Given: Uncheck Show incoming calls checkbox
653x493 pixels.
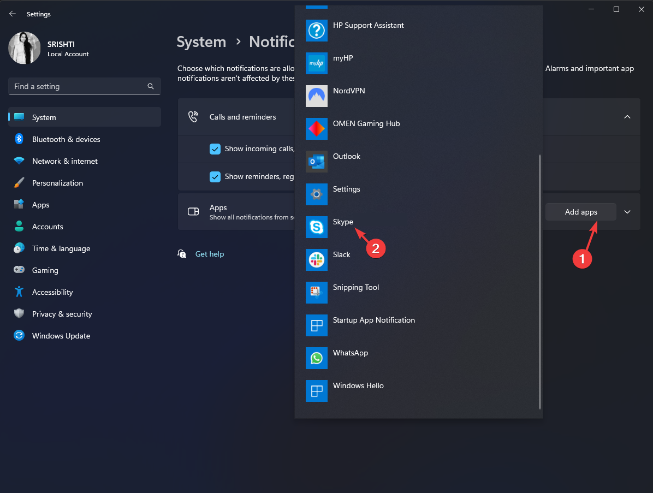Looking at the screenshot, I should click(215, 149).
